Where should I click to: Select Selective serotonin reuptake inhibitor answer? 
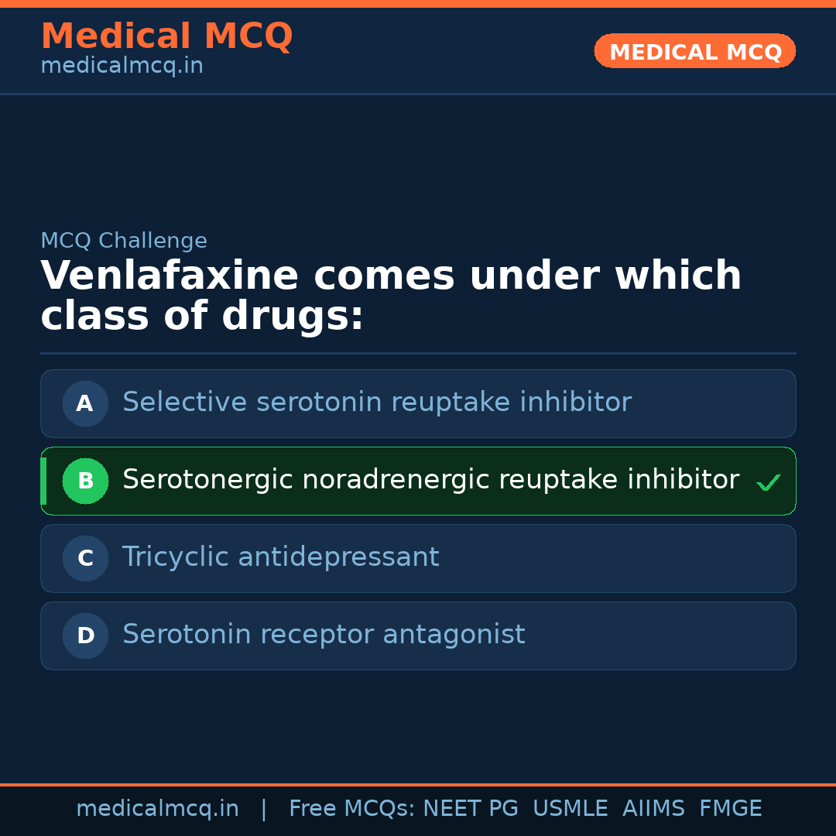coord(377,403)
